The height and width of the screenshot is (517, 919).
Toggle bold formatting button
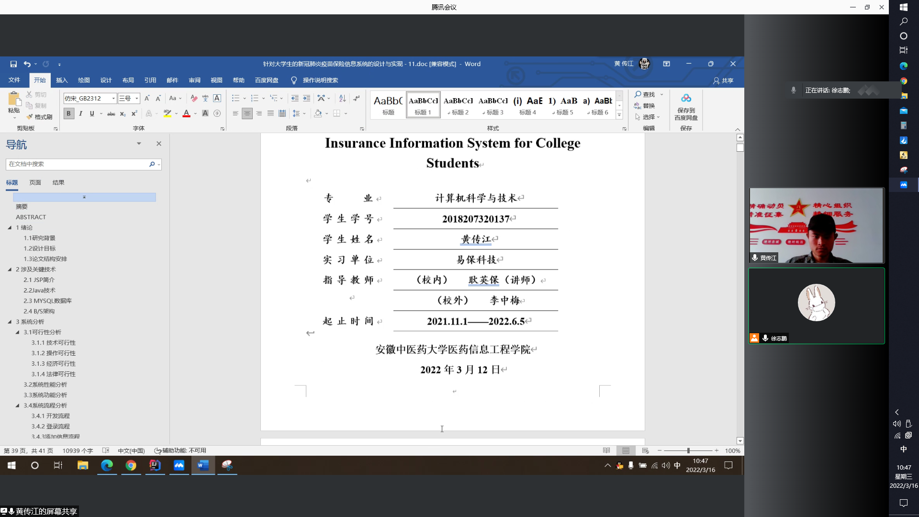(68, 113)
